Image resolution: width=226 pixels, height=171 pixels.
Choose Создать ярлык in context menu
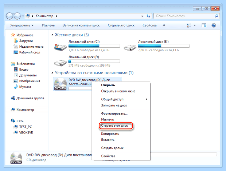coord(121,148)
